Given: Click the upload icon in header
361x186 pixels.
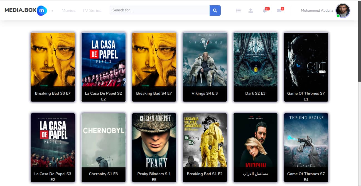Looking at the screenshot, I should [251, 11].
